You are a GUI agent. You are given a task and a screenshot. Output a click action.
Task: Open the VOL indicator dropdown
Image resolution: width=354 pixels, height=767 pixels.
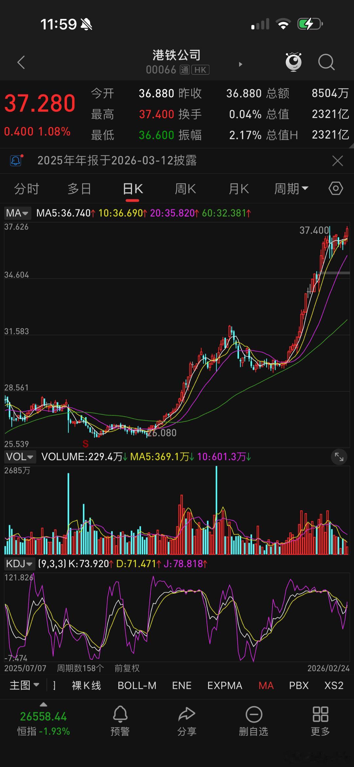pyautogui.click(x=20, y=456)
